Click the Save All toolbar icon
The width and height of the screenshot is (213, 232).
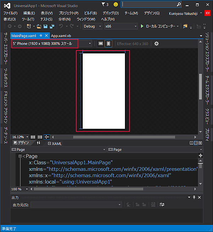[x=51, y=26]
